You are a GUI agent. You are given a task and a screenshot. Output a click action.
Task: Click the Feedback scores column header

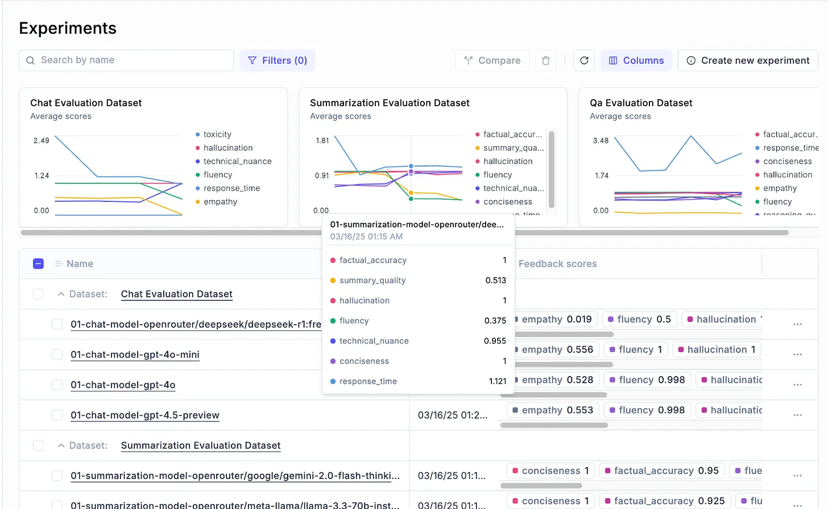[x=557, y=264]
